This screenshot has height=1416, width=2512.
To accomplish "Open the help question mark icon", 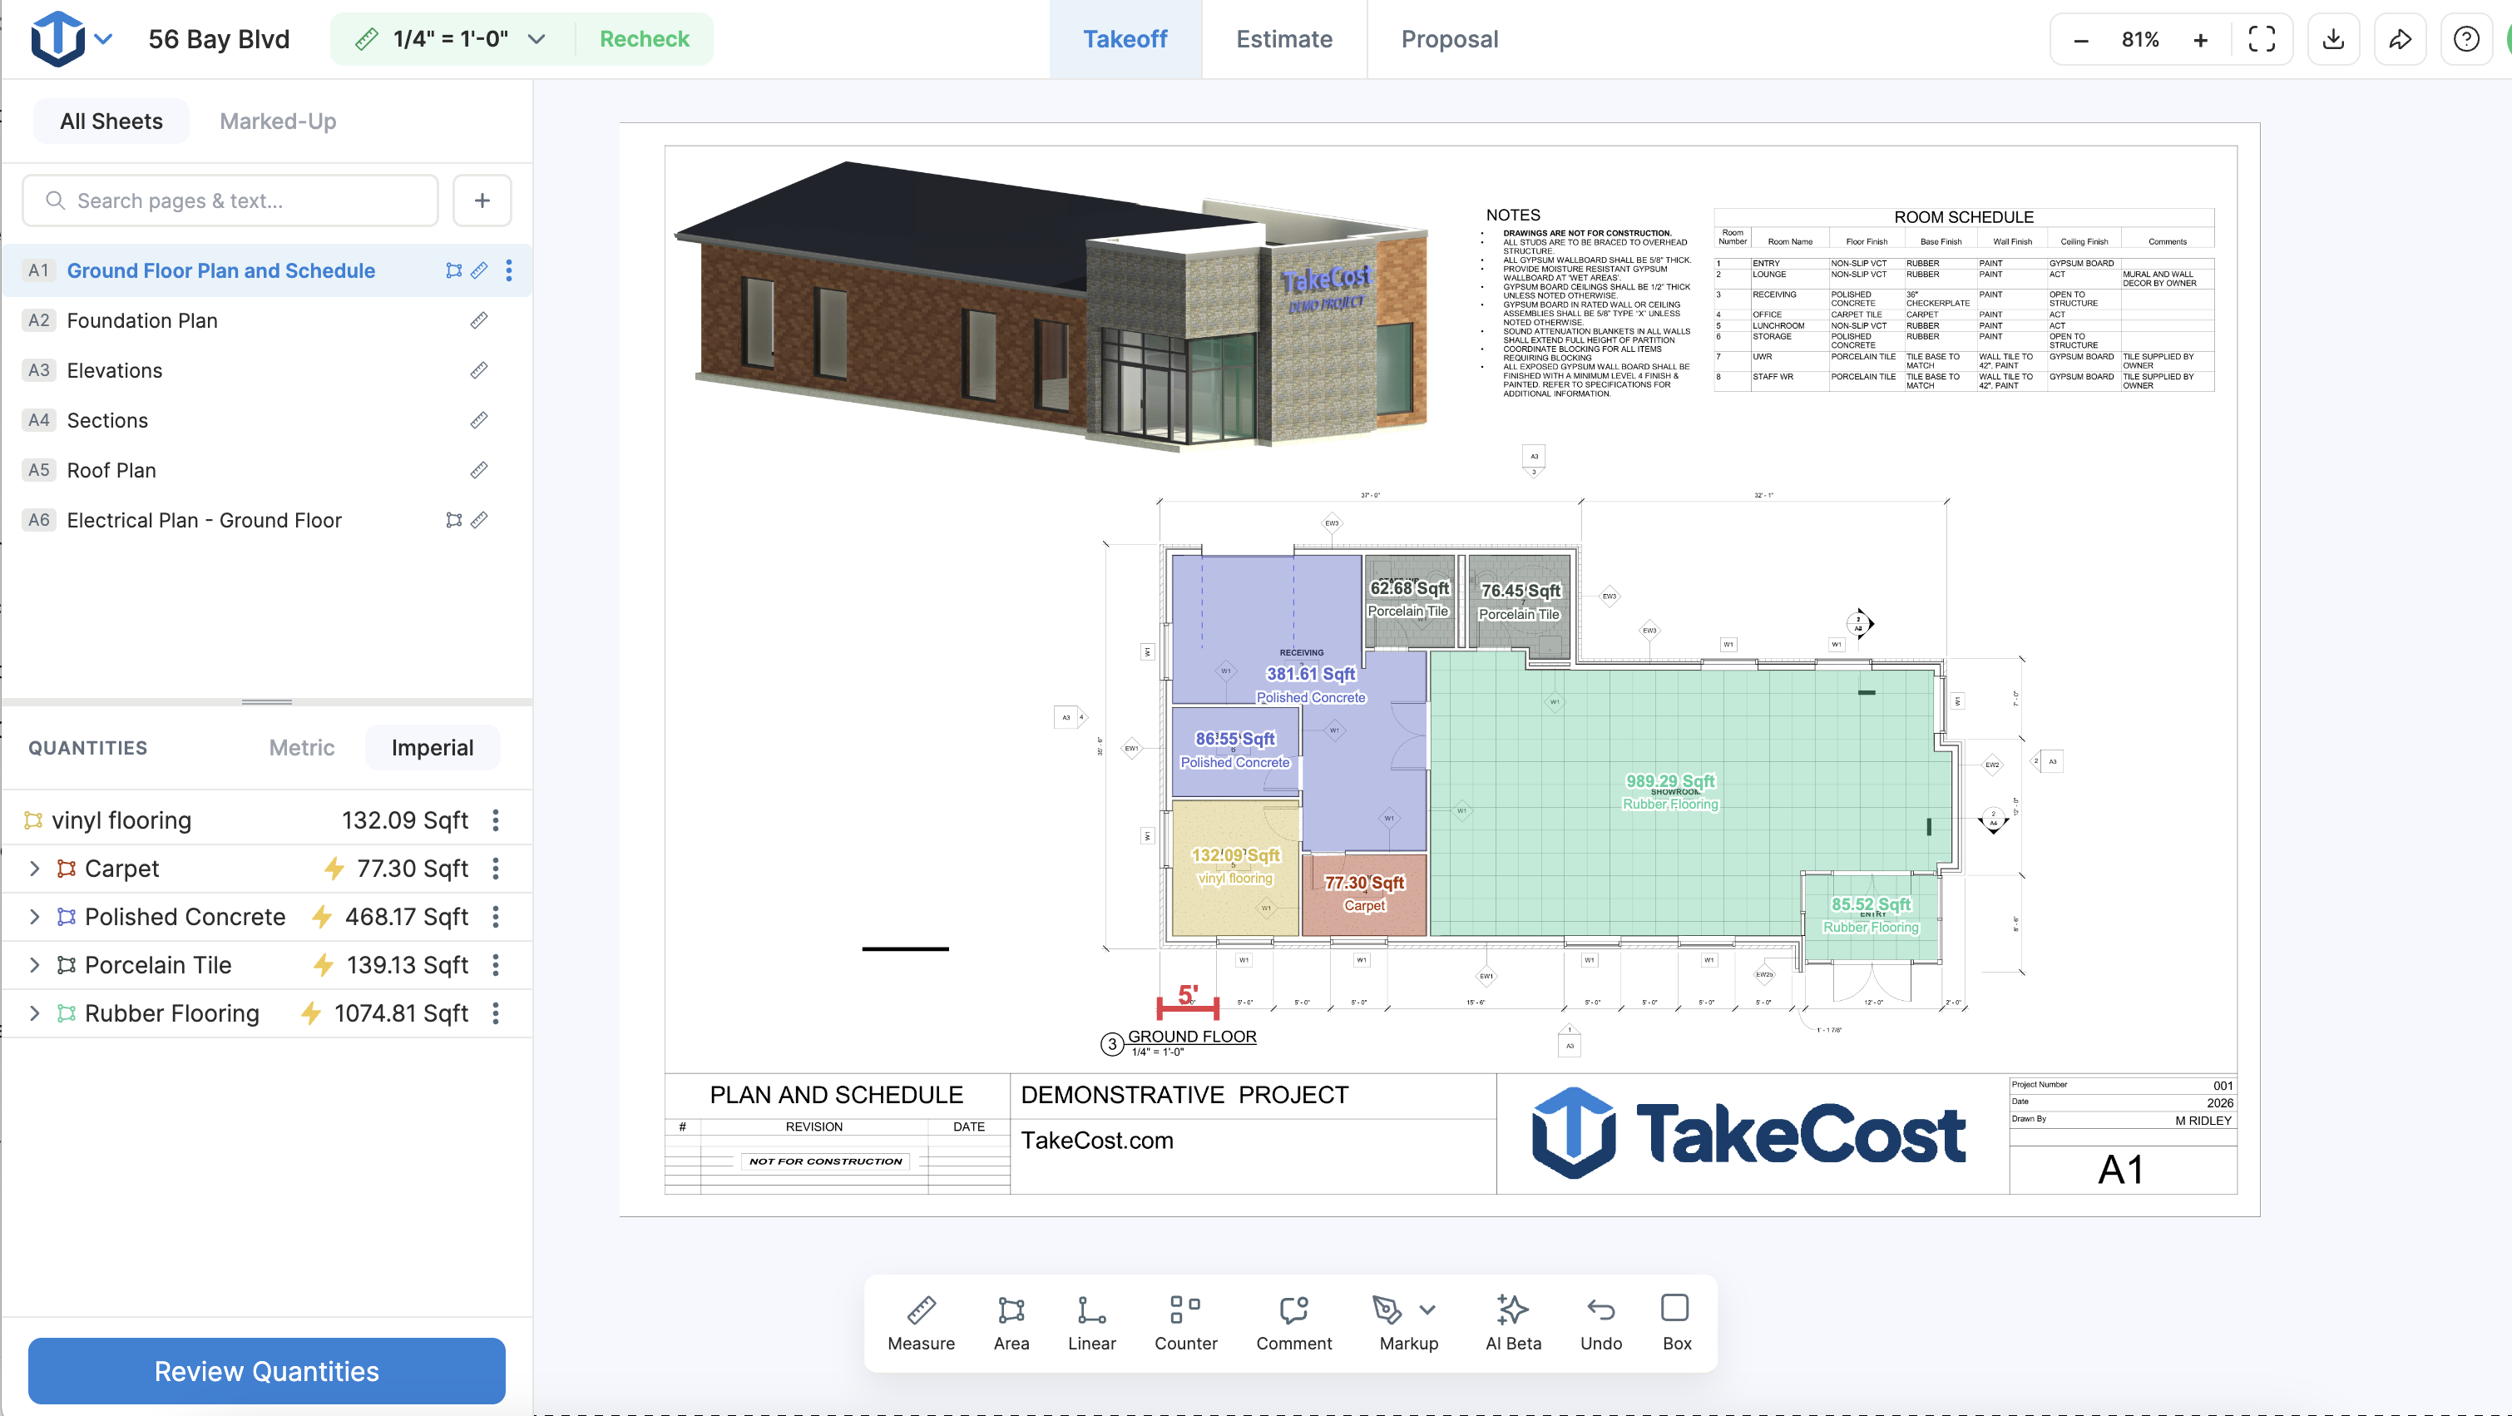I will 2465,39.
